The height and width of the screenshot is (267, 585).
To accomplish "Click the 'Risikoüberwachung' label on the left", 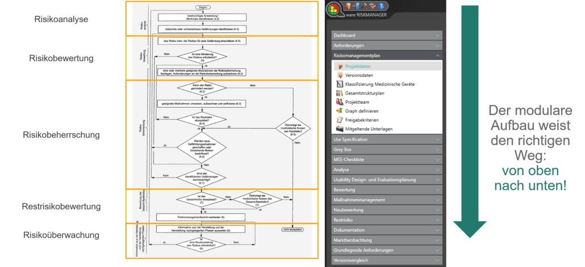I will pos(61,235).
